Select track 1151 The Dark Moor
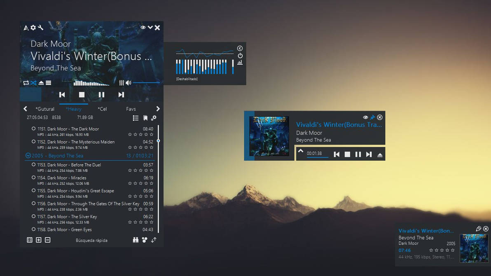Image resolution: width=491 pixels, height=276 pixels. pos(92,131)
